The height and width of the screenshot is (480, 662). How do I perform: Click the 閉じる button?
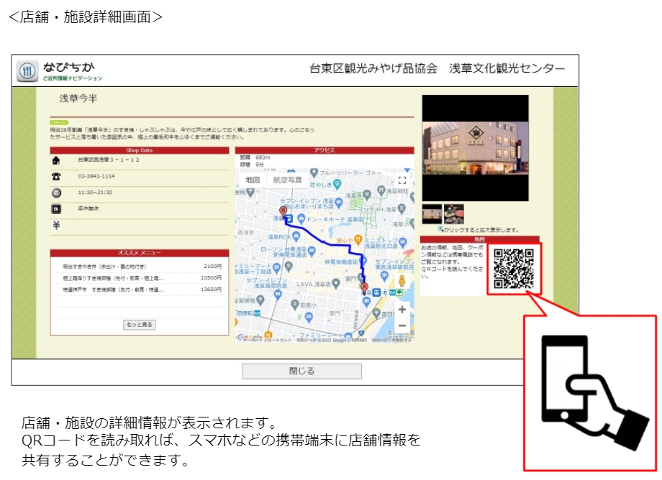(x=301, y=371)
